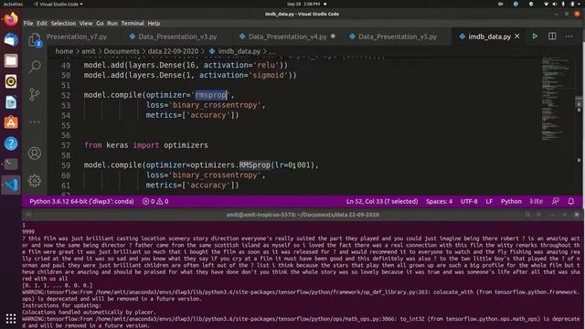Screen dimensions: 585x329
Task: Open notifications bell in status bar
Action: tap(570, 201)
